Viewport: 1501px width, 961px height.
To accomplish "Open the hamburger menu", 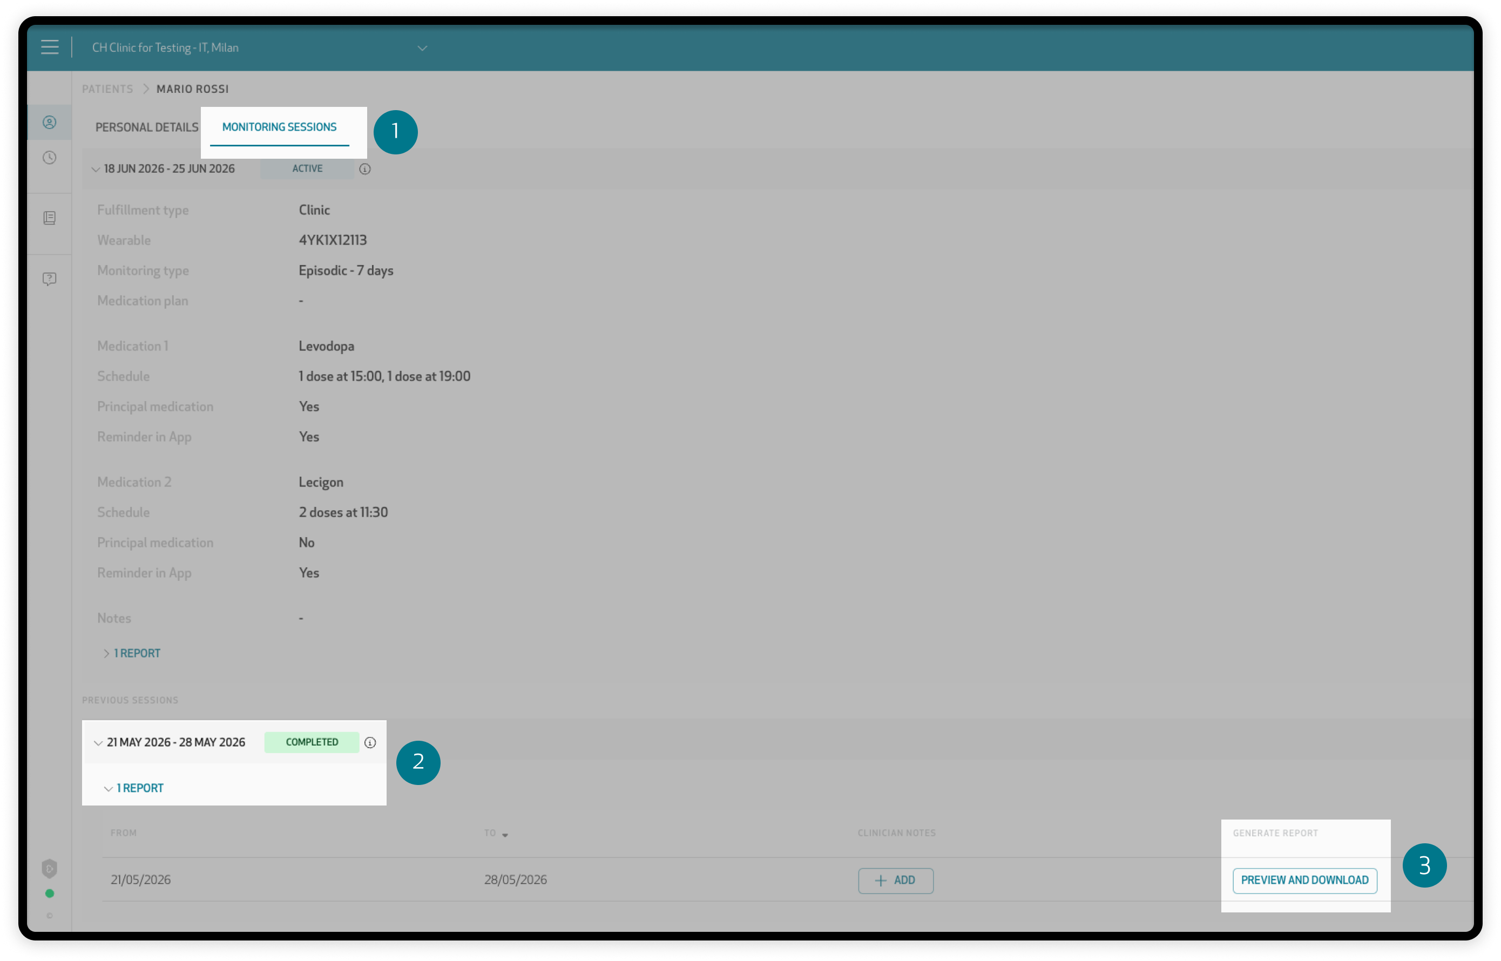I will pos(50,48).
